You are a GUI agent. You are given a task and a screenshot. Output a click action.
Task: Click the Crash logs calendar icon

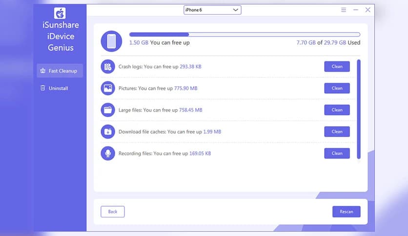coord(108,66)
